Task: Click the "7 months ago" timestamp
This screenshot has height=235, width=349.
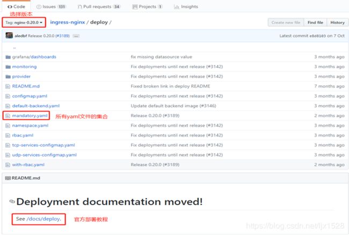Action: (x=329, y=86)
